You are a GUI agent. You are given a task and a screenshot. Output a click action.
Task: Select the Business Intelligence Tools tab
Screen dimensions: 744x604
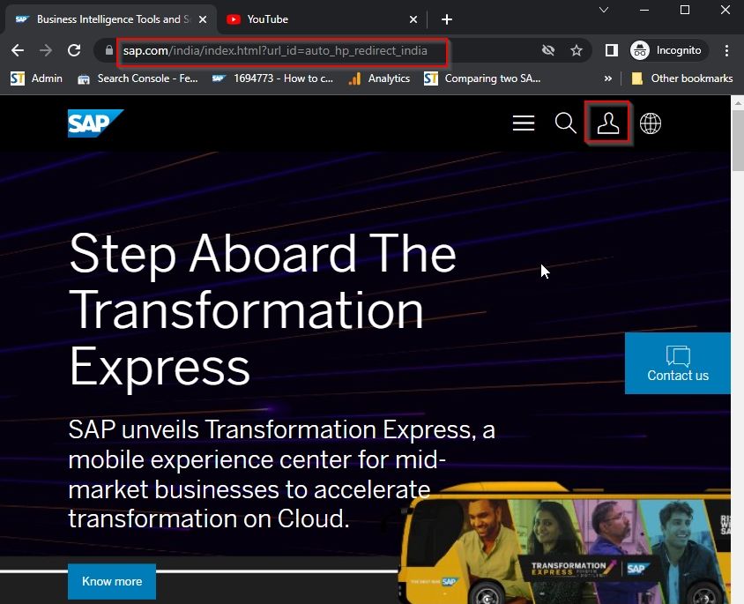coord(110,19)
